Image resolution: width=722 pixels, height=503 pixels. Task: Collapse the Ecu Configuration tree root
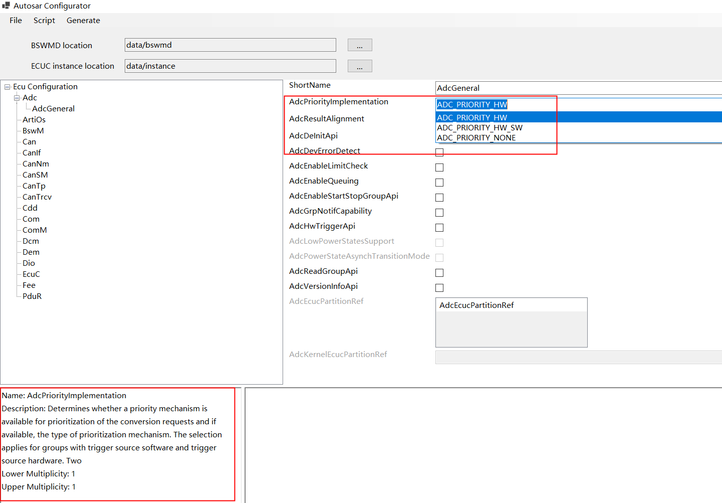pos(8,87)
